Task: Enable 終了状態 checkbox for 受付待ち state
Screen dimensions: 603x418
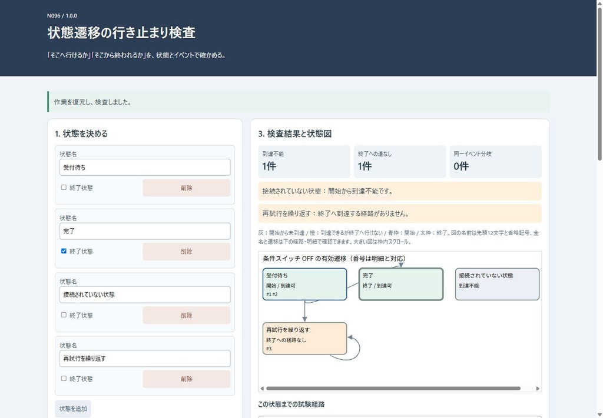Action: (x=64, y=188)
